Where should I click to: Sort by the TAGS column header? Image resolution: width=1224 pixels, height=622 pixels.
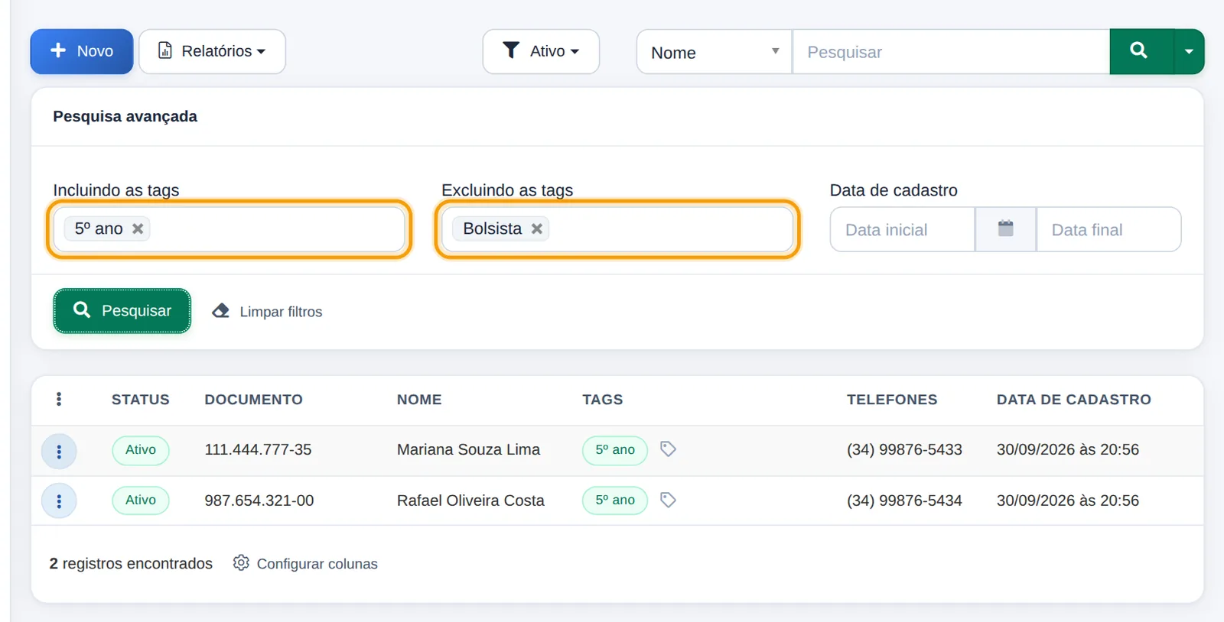603,400
